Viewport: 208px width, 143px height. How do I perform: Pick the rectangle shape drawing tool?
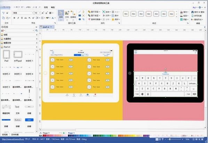80,16
